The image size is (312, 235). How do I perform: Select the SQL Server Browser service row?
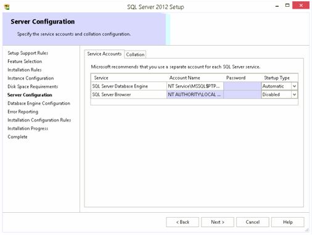pyautogui.click(x=194, y=94)
